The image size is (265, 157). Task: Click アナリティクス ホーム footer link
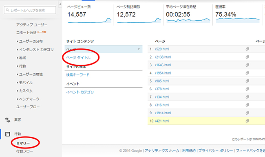[162, 150]
